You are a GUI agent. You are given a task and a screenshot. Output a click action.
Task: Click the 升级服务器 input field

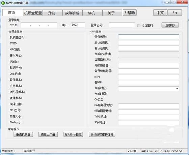[148, 65]
